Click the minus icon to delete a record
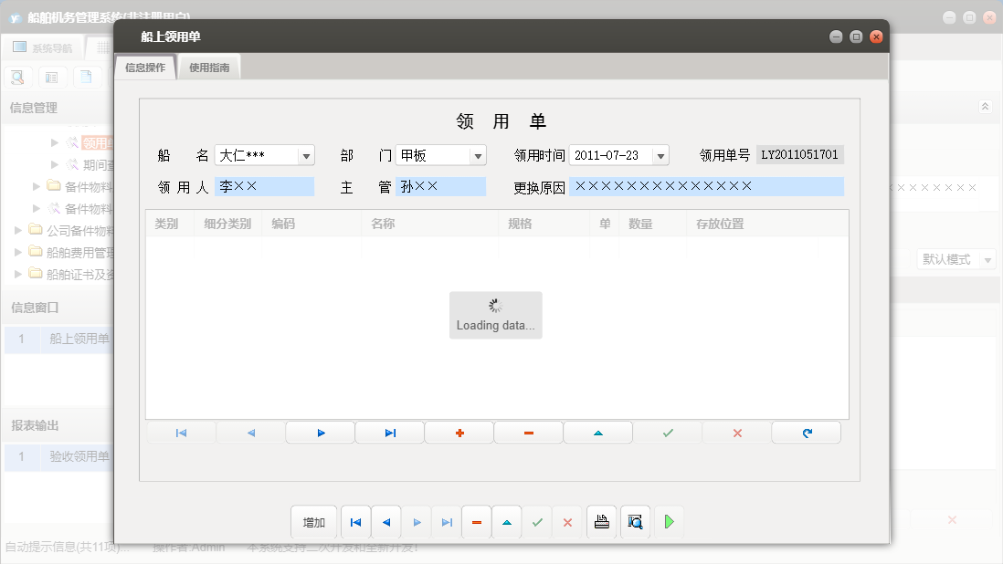 [x=528, y=432]
